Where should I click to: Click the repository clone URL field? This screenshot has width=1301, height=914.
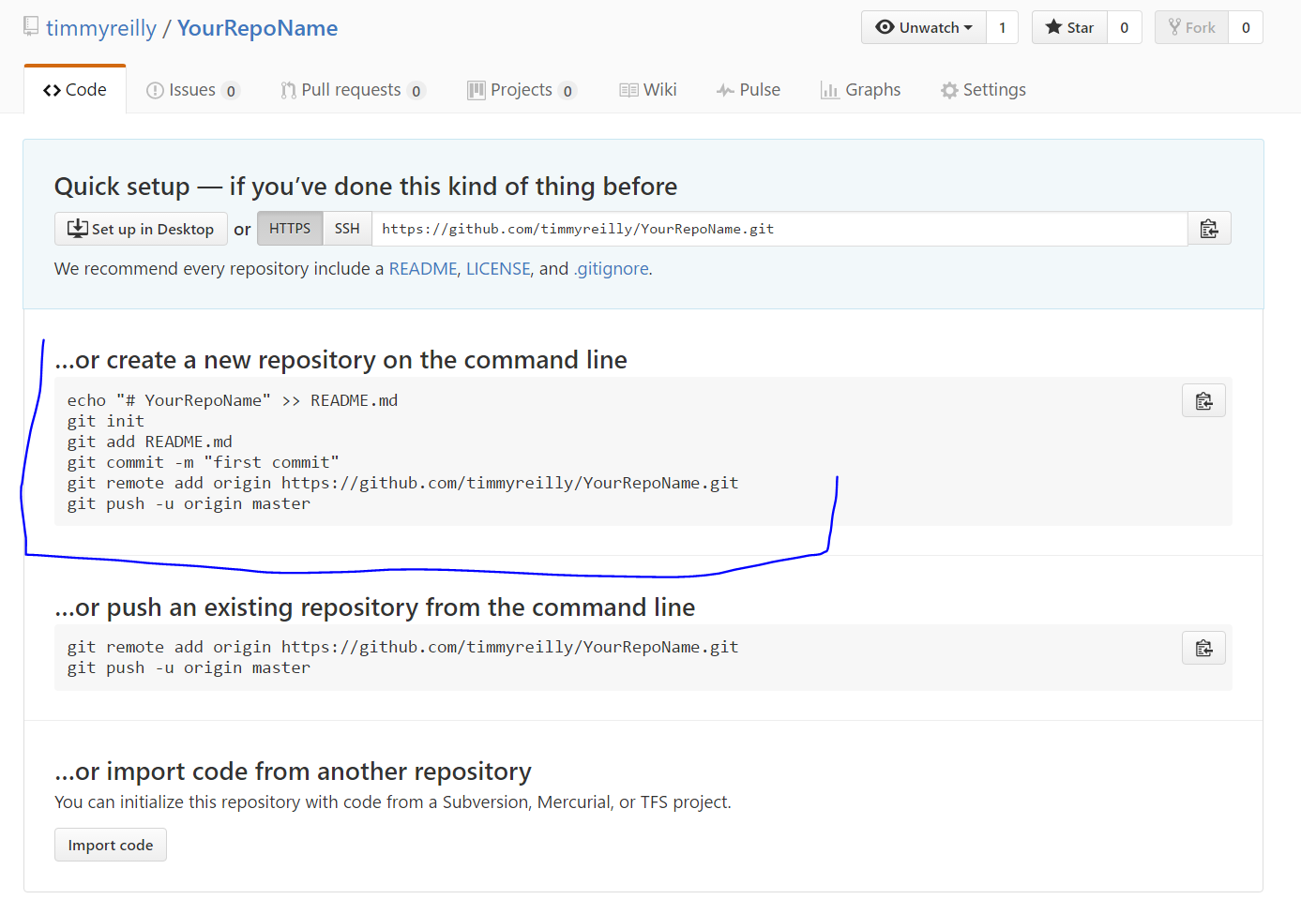point(779,229)
